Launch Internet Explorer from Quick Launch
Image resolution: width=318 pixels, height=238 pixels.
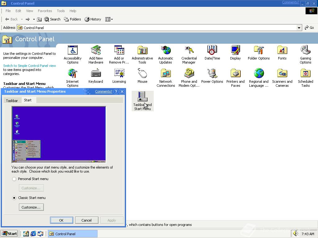pyautogui.click(x=33, y=234)
